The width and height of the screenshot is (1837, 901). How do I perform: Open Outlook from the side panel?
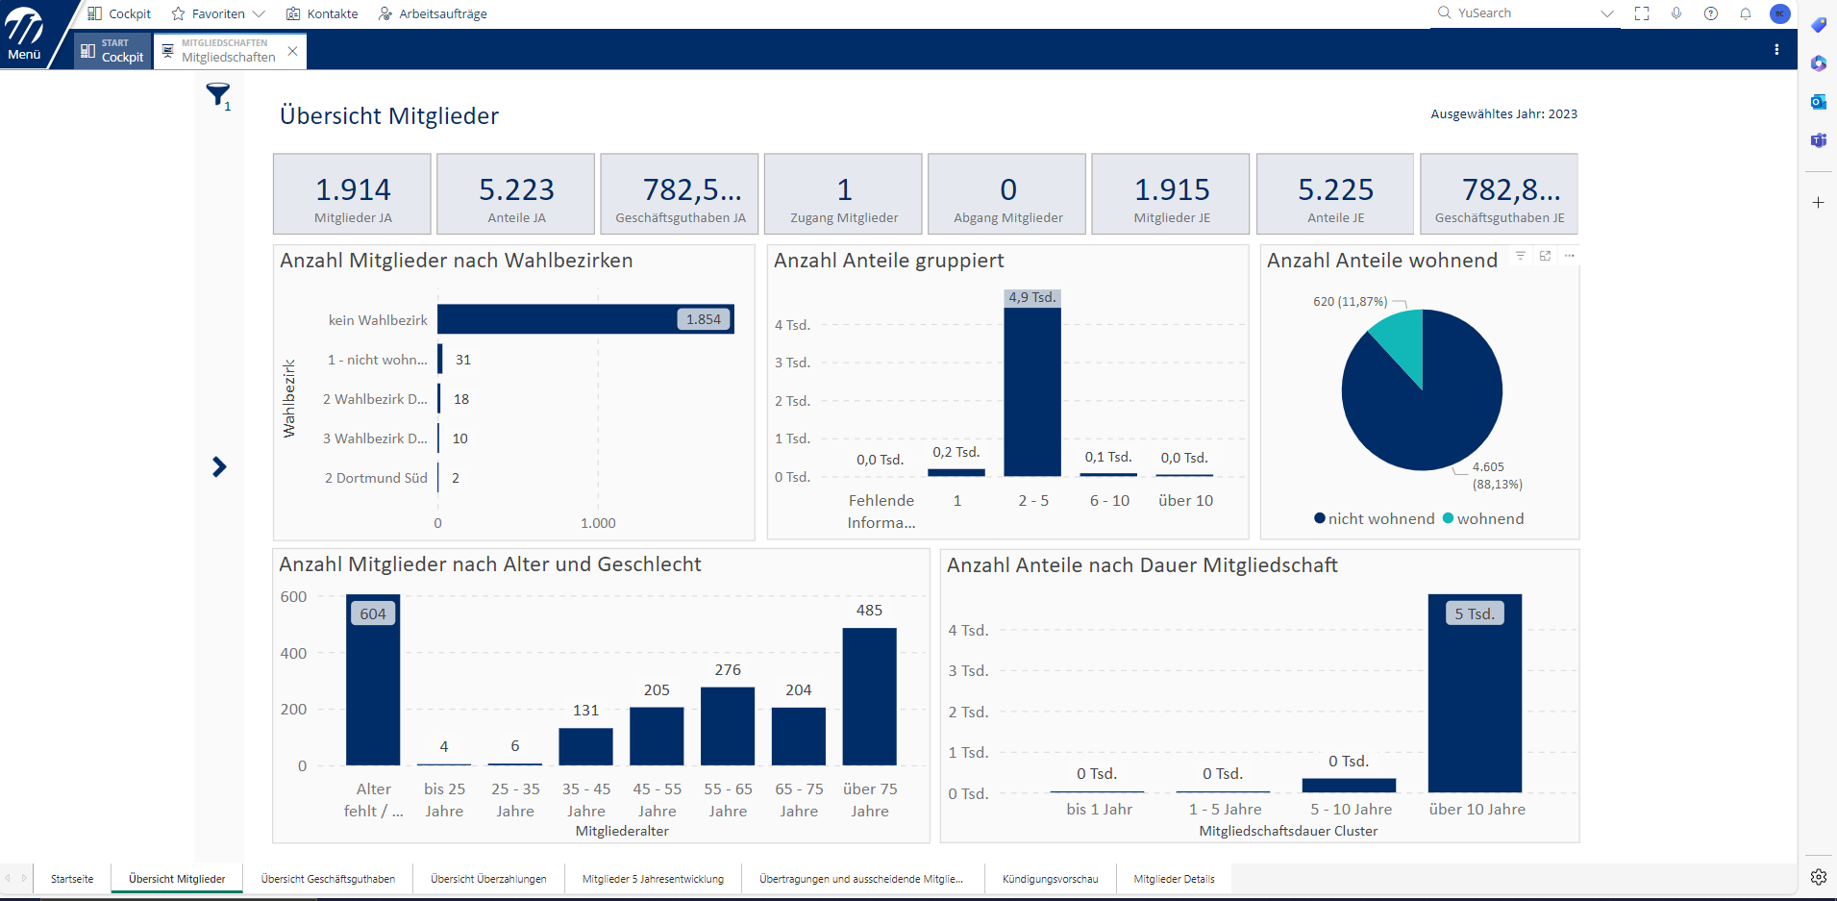tap(1818, 102)
